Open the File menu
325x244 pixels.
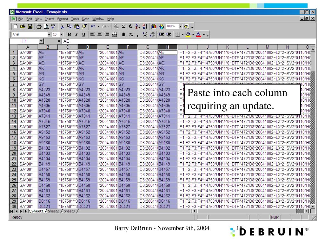[21, 19]
